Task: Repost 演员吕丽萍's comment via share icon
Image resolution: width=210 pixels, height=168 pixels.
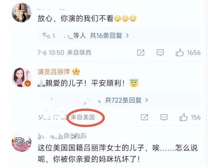Action: click(144, 117)
